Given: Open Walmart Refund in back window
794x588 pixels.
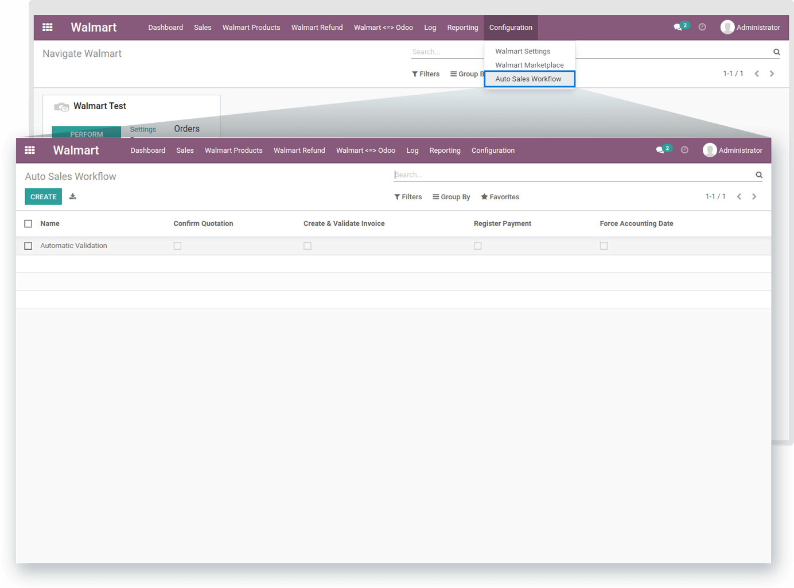Looking at the screenshot, I should pos(317,28).
